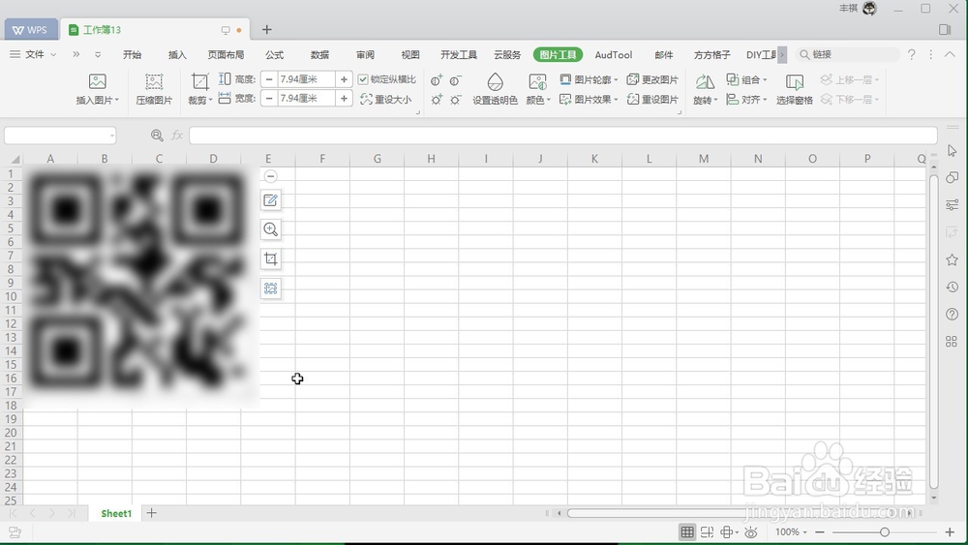Open the help question mark icon
Screen dimensions: 968x545
[x=911, y=54]
